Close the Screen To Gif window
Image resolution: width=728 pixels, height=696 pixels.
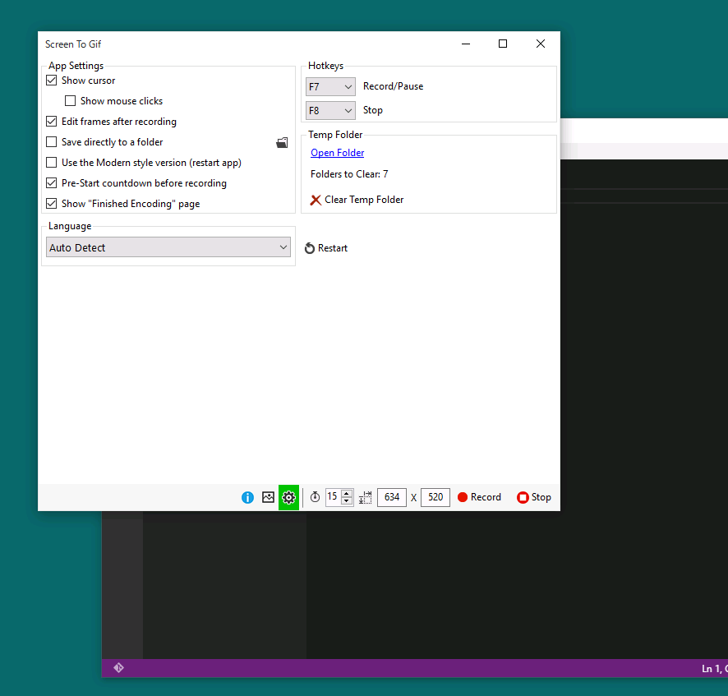coord(541,44)
